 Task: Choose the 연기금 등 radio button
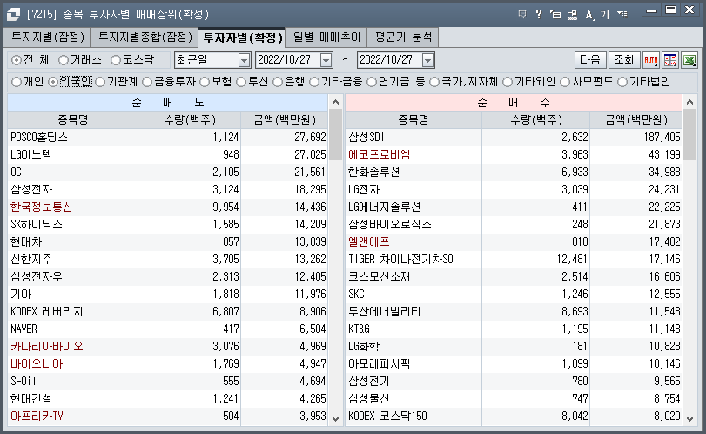pyautogui.click(x=372, y=82)
